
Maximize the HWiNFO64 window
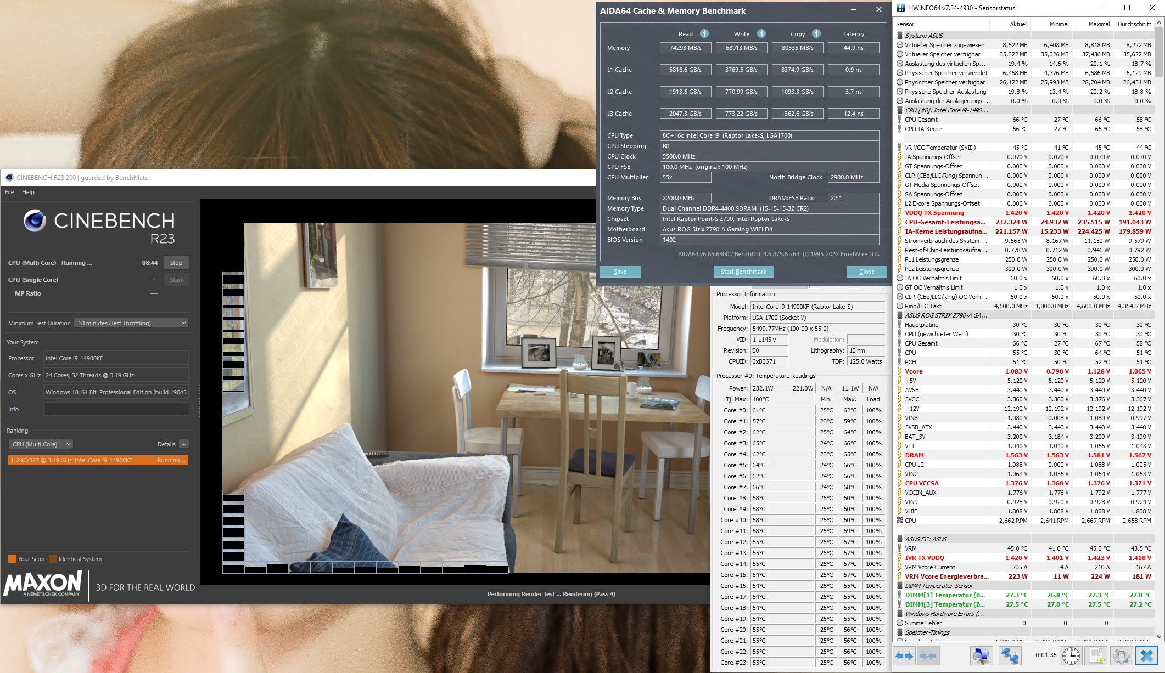point(1127,8)
